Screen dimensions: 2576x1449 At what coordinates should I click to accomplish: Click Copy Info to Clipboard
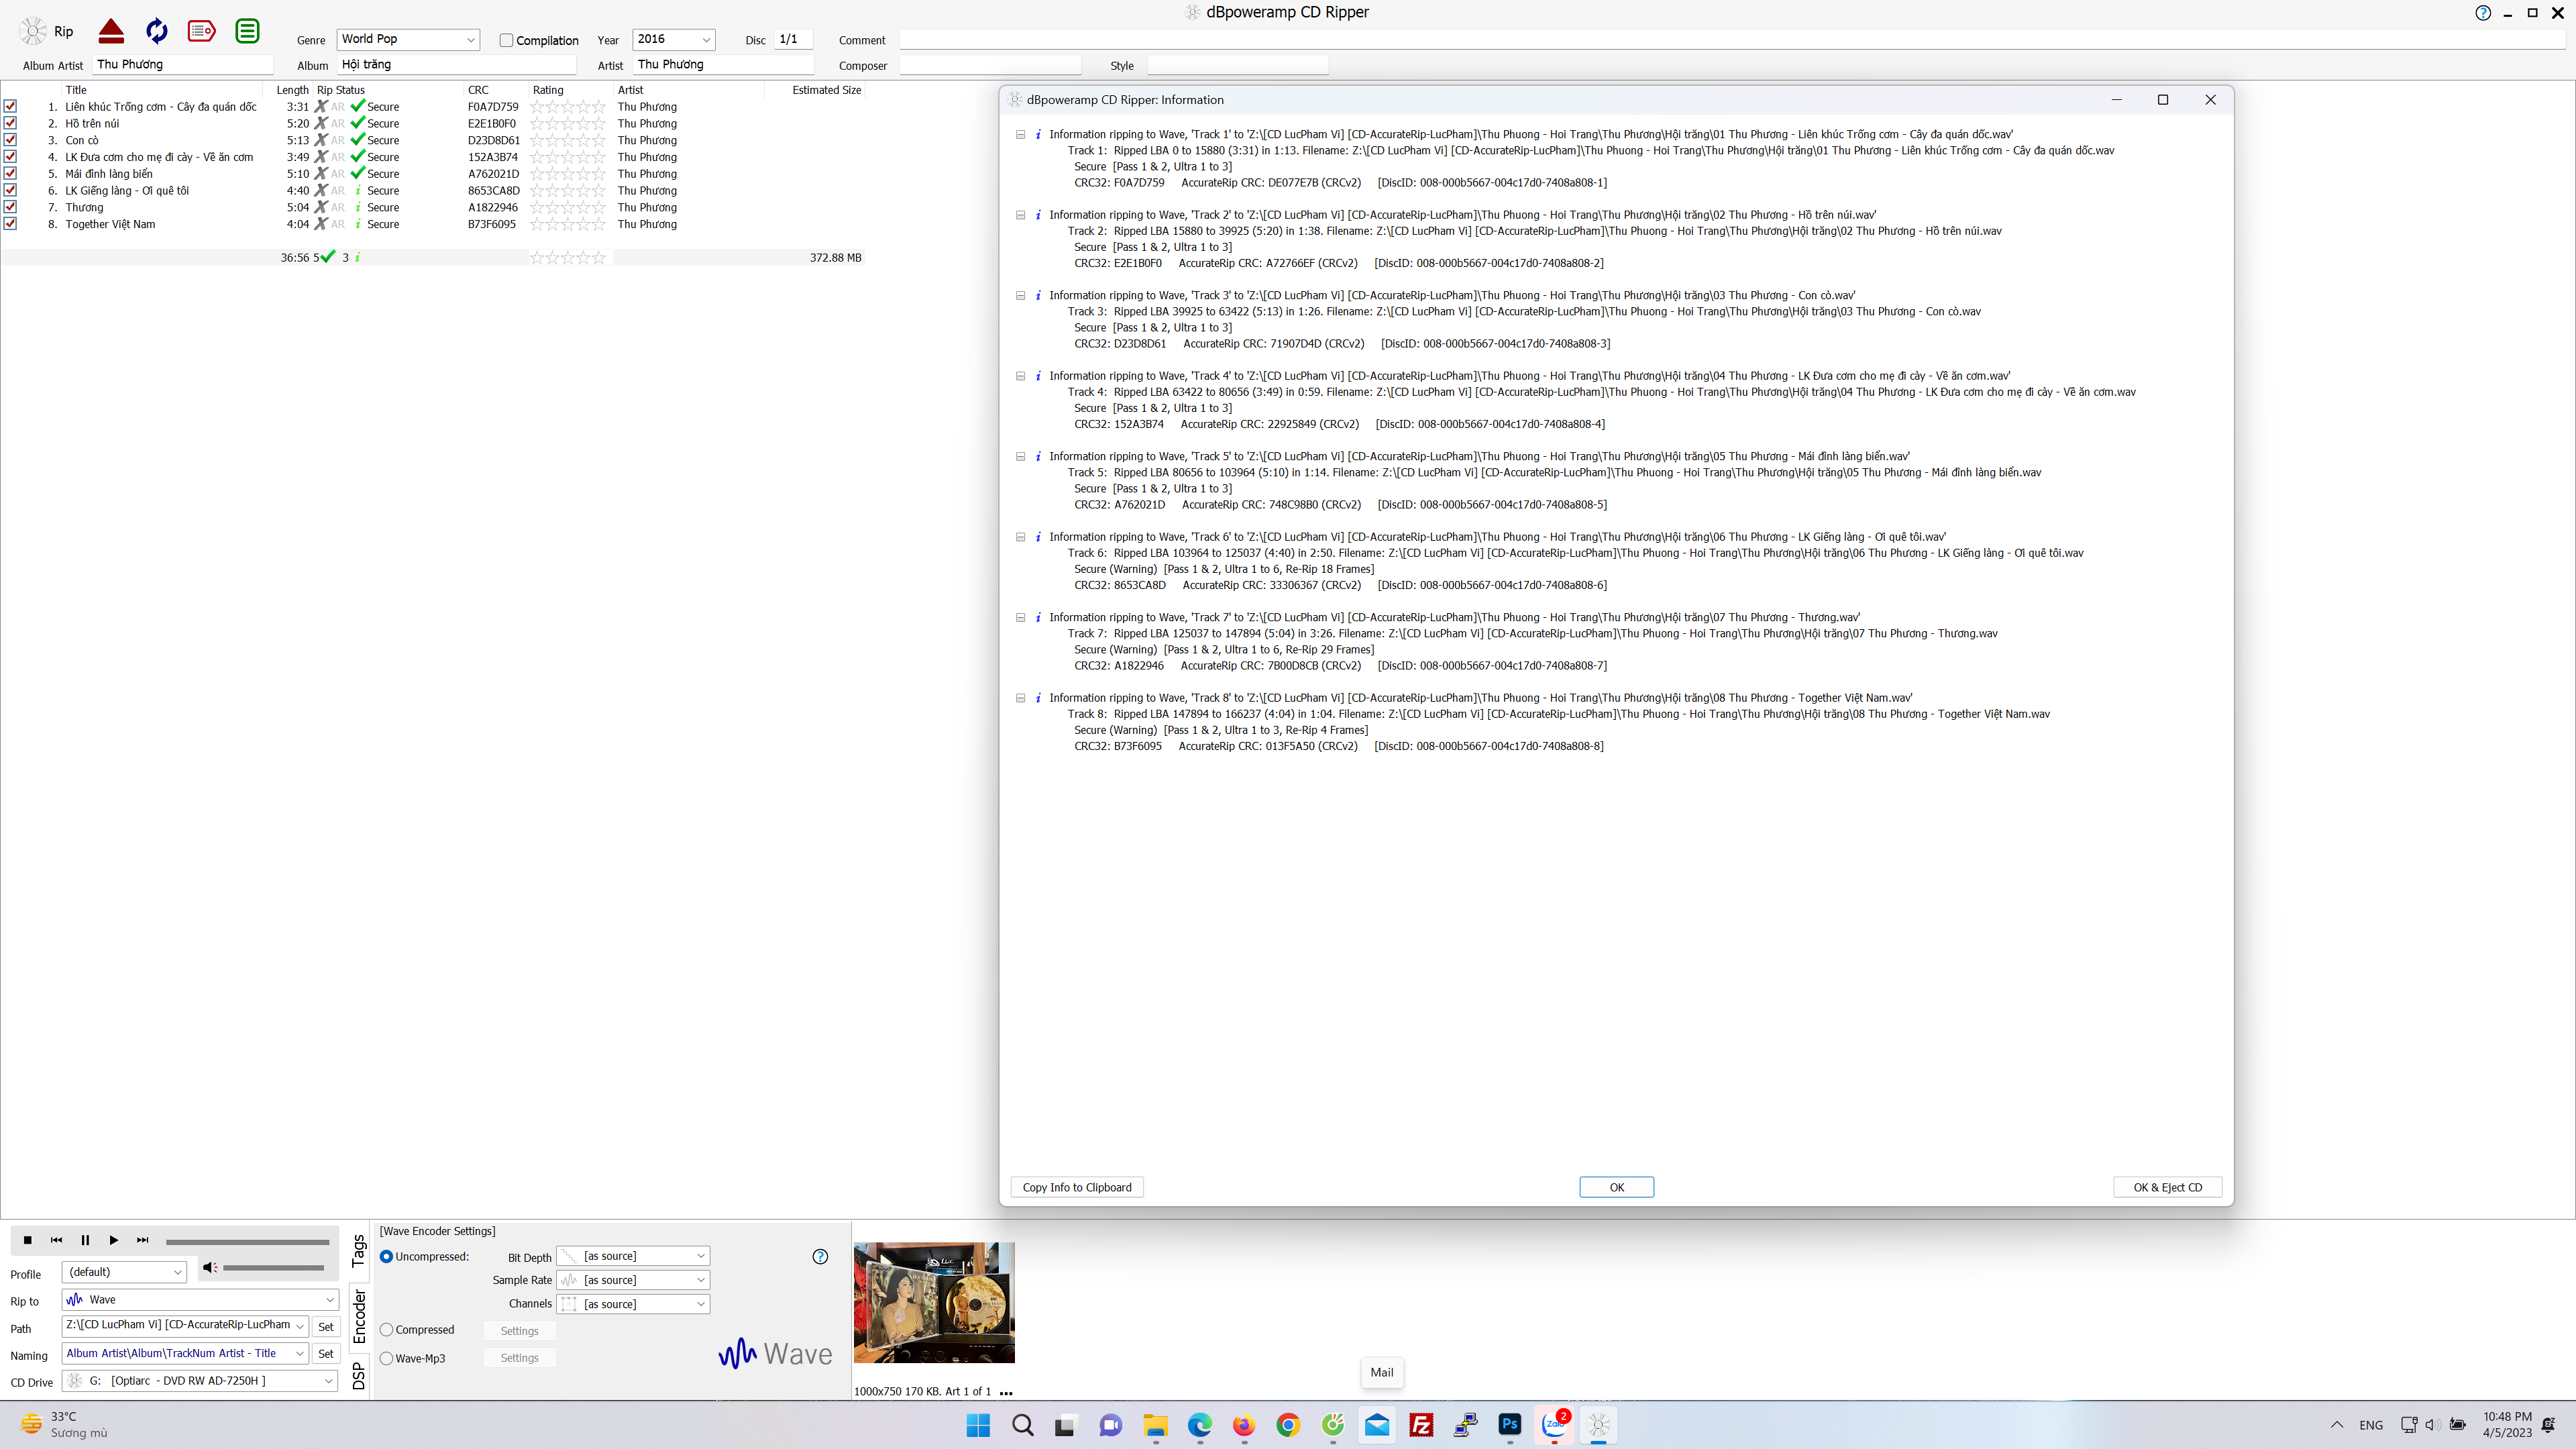click(x=1077, y=1187)
